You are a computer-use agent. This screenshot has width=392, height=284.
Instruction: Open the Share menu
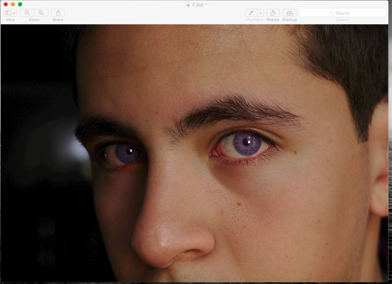tap(58, 13)
